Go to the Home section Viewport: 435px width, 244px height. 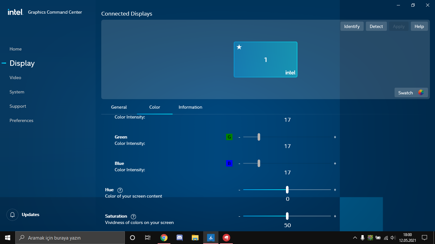click(16, 49)
